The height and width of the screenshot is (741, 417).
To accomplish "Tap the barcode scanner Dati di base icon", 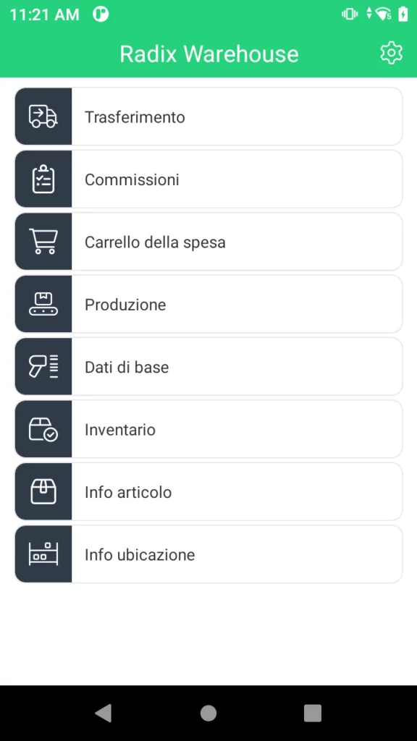I will point(43,367).
